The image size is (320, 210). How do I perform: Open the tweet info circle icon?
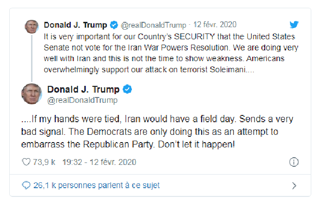point(293,162)
